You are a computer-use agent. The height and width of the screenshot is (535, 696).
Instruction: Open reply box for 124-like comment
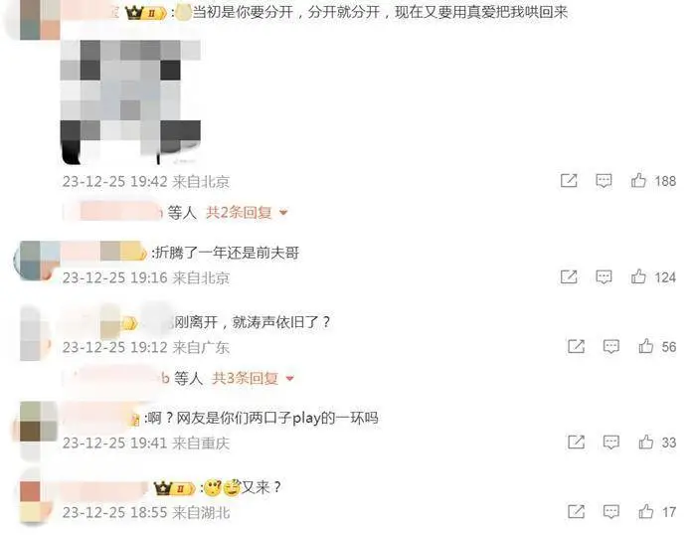604,277
